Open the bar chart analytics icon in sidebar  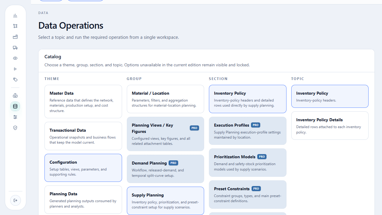click(15, 15)
